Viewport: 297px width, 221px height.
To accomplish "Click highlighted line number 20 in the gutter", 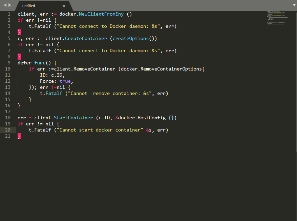I will point(7,130).
